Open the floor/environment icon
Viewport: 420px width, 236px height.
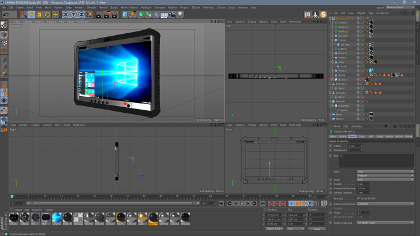point(164,14)
